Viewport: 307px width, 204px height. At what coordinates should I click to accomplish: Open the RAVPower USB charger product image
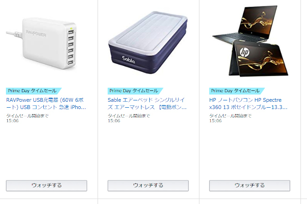(x=42, y=43)
